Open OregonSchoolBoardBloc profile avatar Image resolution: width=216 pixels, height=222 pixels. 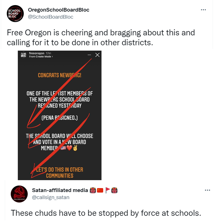click(15, 14)
